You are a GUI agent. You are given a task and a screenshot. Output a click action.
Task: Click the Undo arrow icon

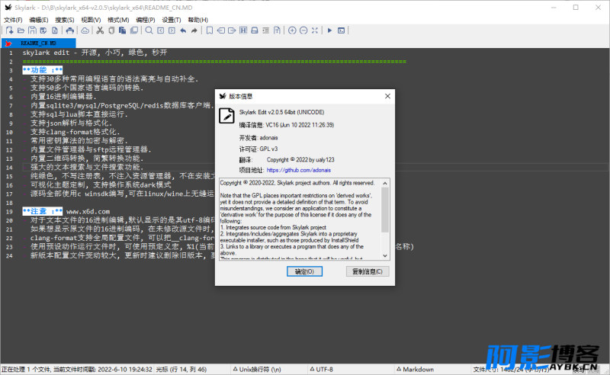(x=183, y=30)
